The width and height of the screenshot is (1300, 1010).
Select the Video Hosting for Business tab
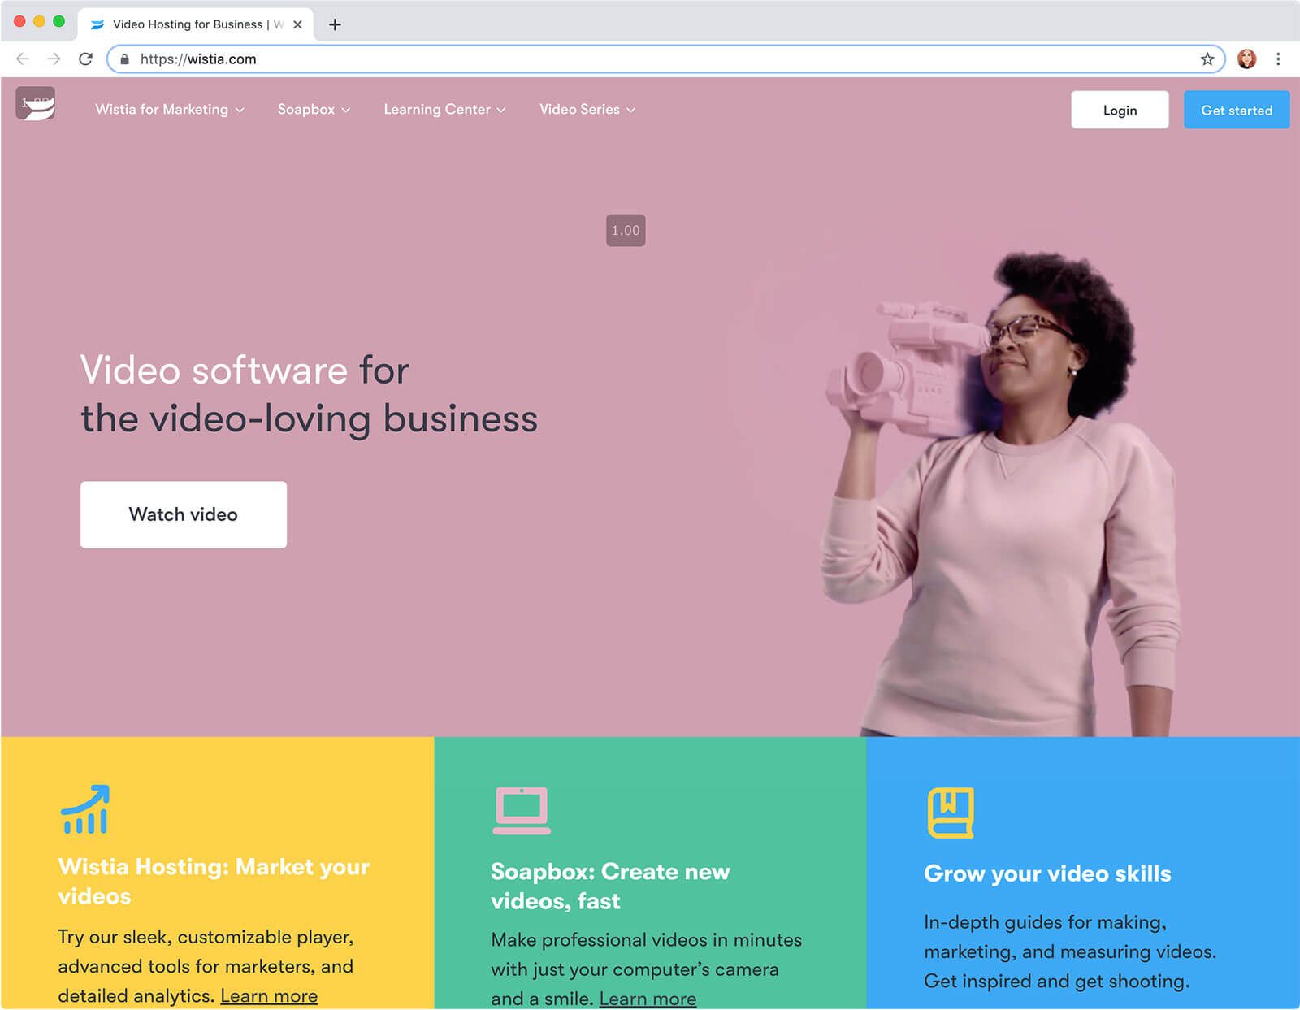coord(195,24)
